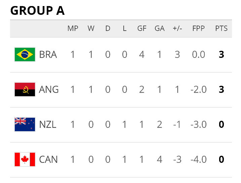Click the New Zealand flag icon
The width and height of the screenshot is (241, 183).
(x=25, y=124)
